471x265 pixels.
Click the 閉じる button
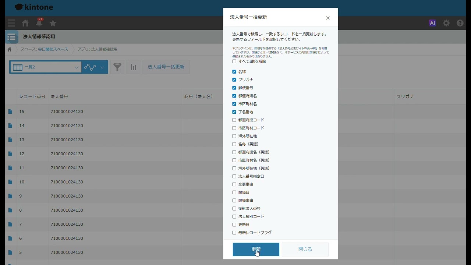(x=305, y=250)
